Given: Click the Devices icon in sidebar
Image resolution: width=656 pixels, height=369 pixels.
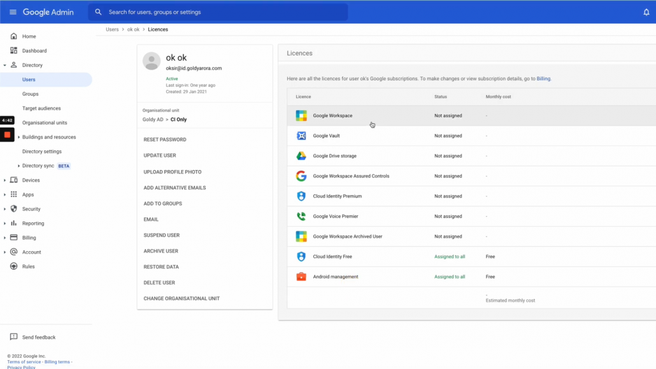Looking at the screenshot, I should click(x=14, y=180).
